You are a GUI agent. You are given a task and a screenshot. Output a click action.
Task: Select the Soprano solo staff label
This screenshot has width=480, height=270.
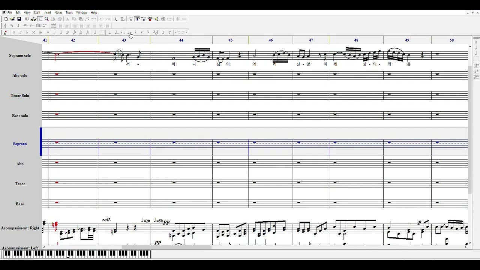click(x=20, y=55)
